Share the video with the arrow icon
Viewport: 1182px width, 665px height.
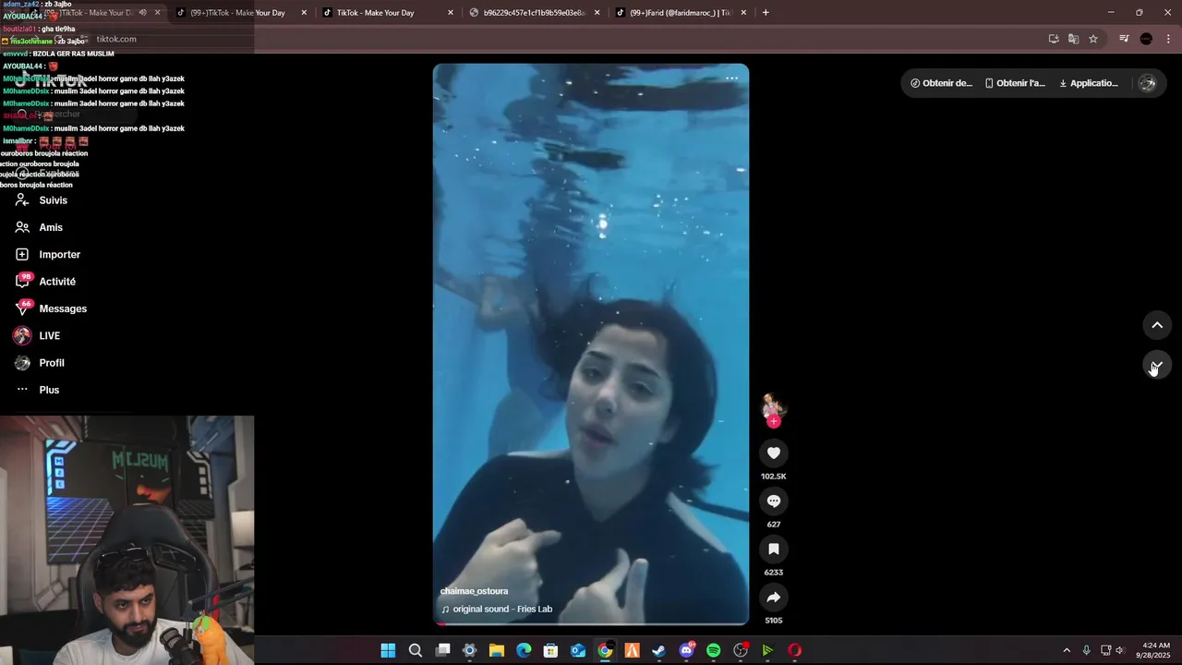click(774, 597)
